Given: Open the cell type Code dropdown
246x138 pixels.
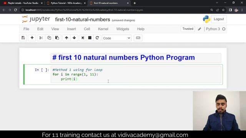Looking at the screenshot, I should tap(116, 38).
